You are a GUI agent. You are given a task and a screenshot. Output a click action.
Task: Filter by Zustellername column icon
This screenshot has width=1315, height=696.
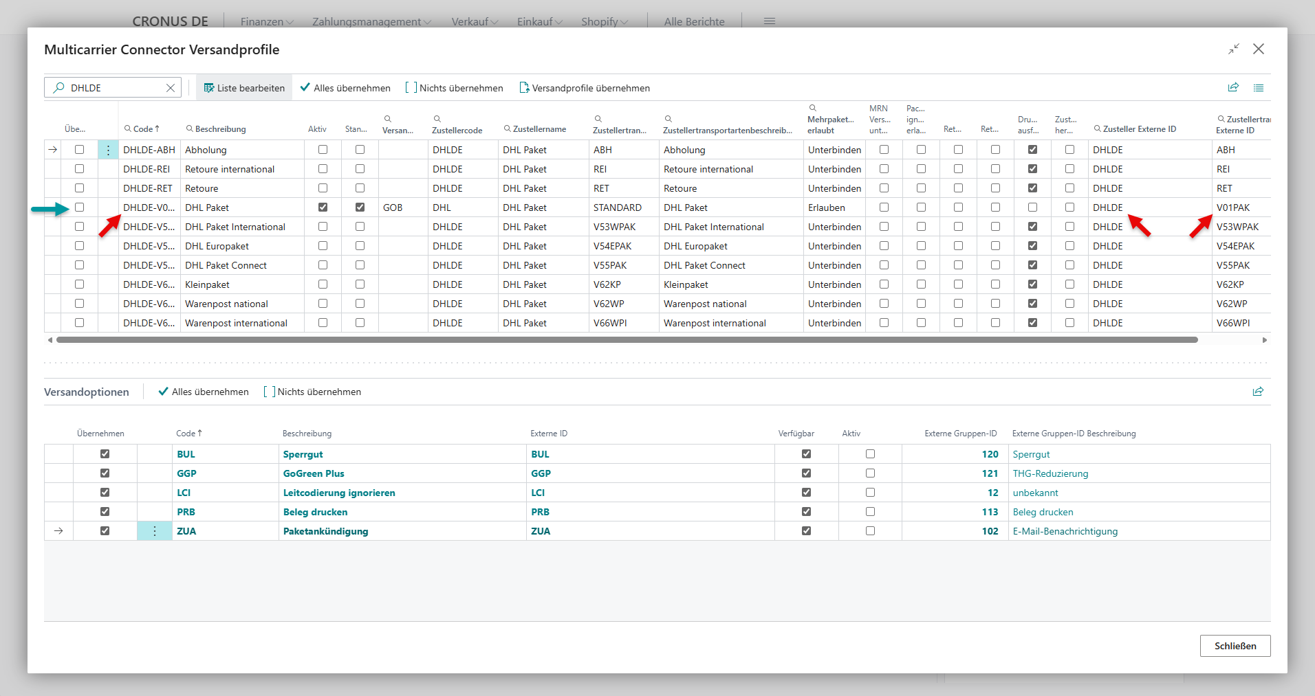(x=507, y=128)
